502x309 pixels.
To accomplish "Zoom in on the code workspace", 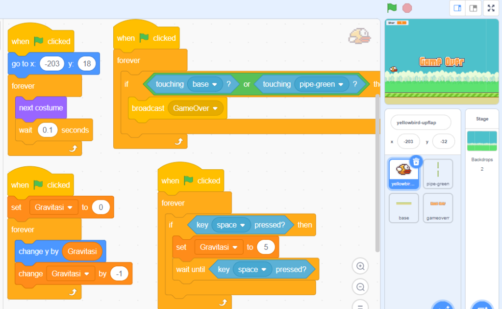I will (x=360, y=266).
